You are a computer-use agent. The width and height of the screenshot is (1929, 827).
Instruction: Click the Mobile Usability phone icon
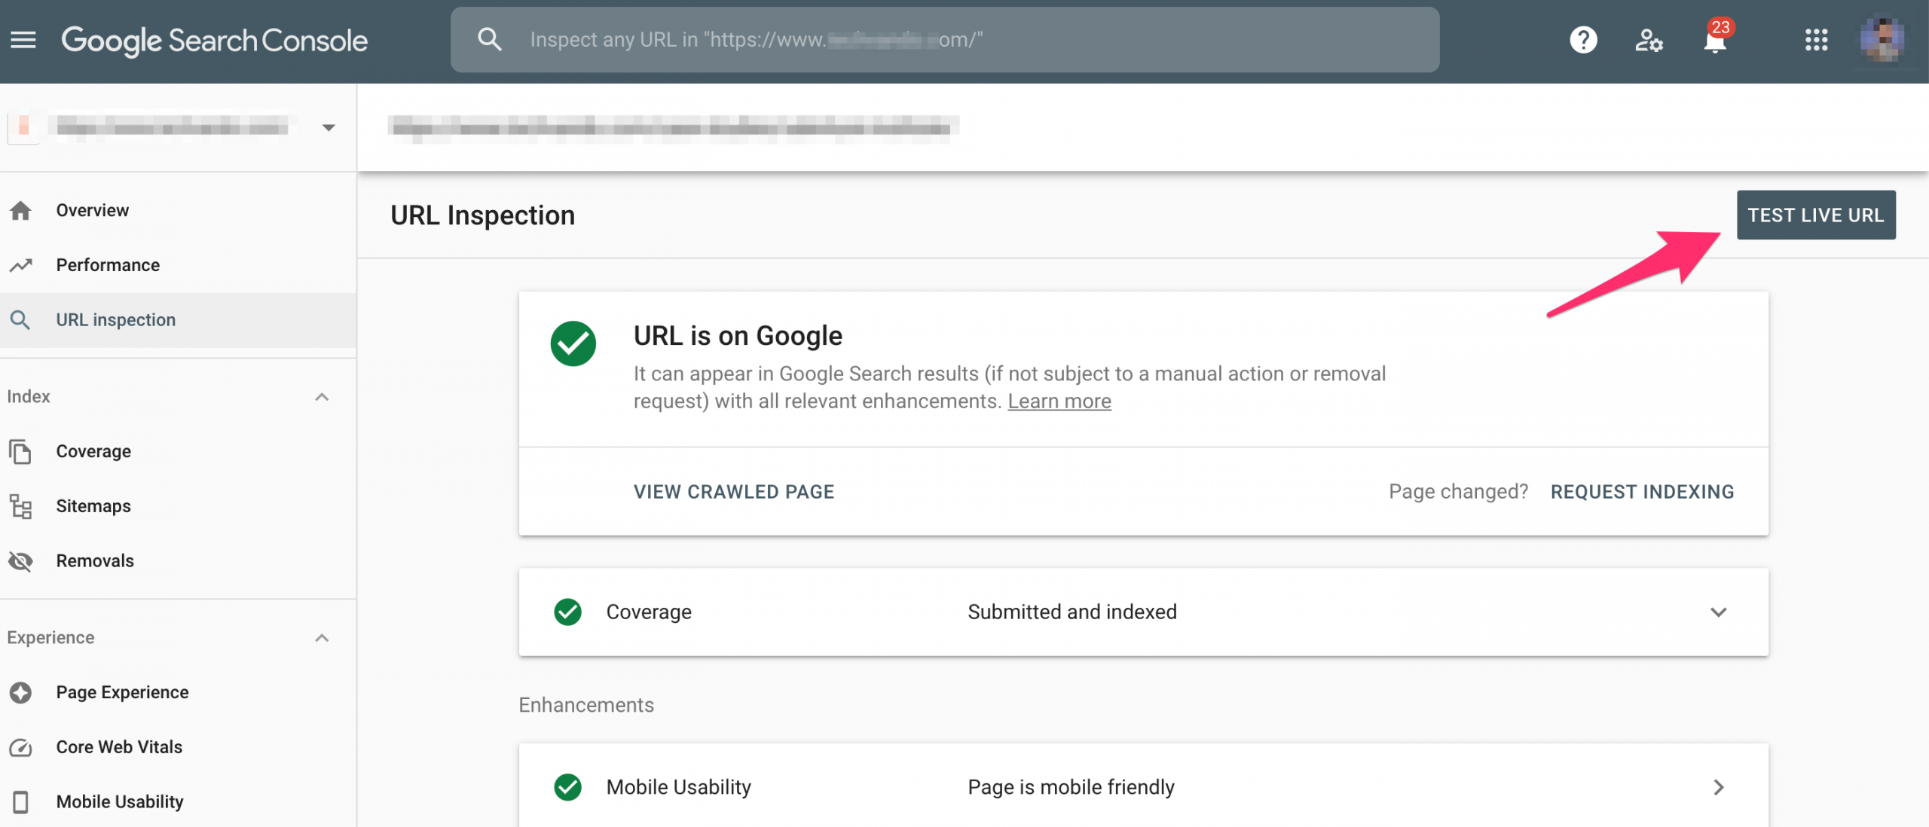tap(20, 802)
